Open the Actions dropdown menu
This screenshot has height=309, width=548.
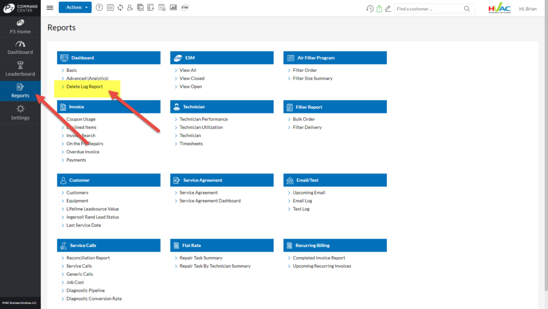(74, 7)
